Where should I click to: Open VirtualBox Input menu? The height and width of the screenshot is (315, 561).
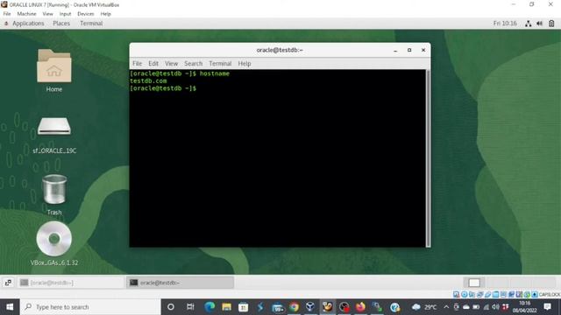tap(65, 14)
